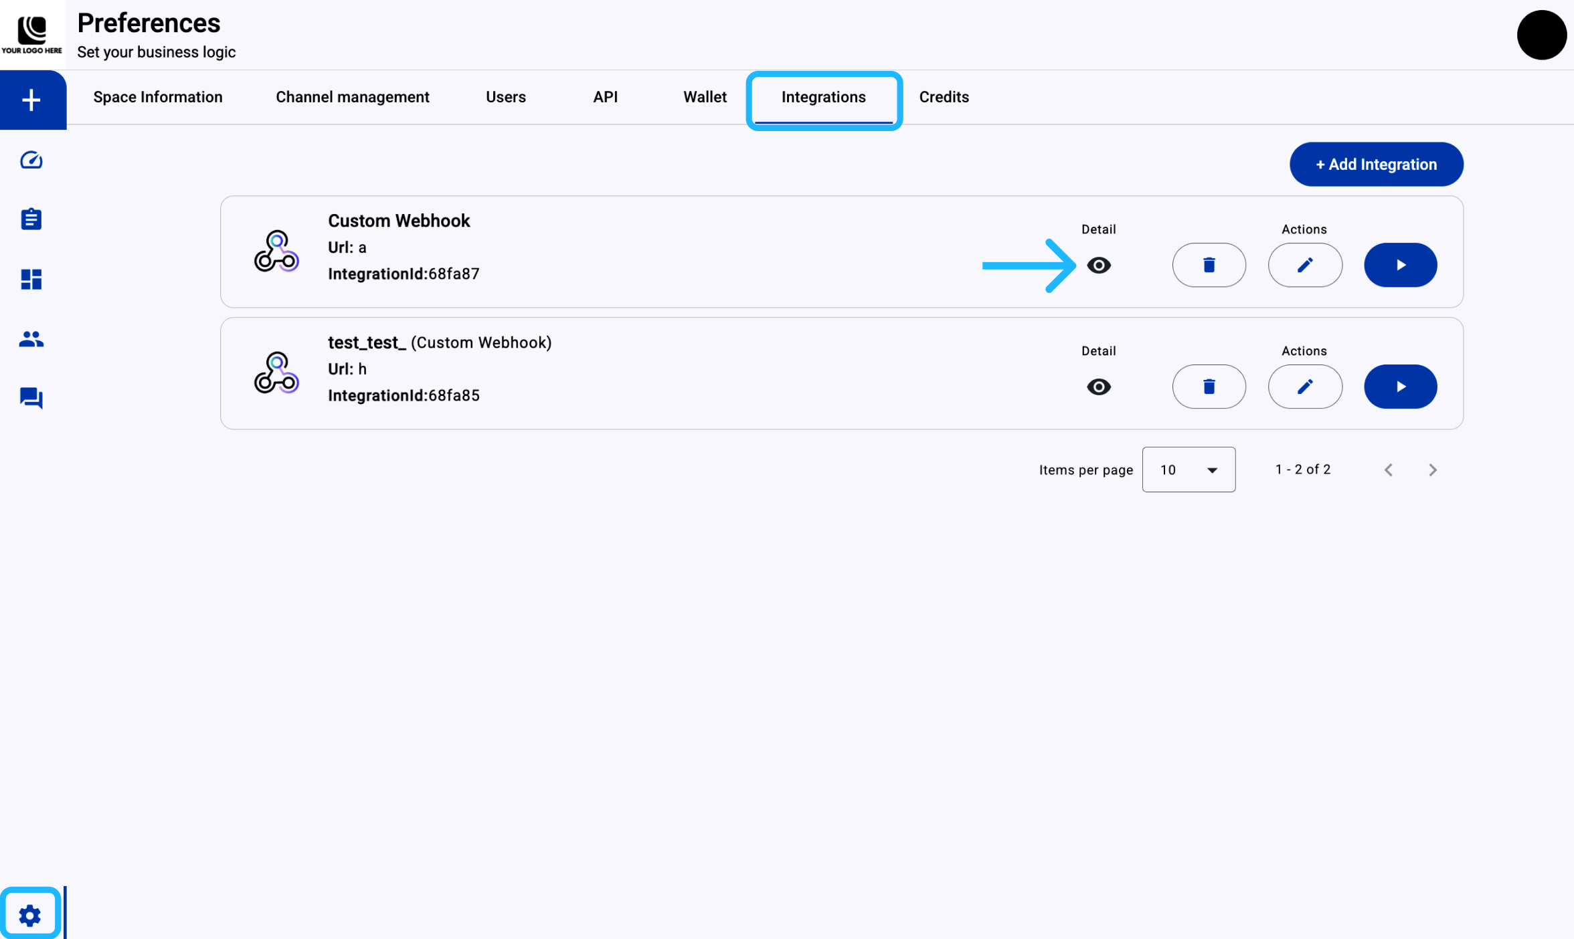Open the chat conversations icon
1574x939 pixels.
tap(31, 398)
